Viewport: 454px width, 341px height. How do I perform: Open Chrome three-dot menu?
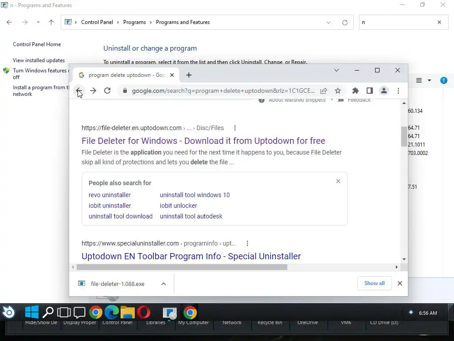click(x=399, y=91)
